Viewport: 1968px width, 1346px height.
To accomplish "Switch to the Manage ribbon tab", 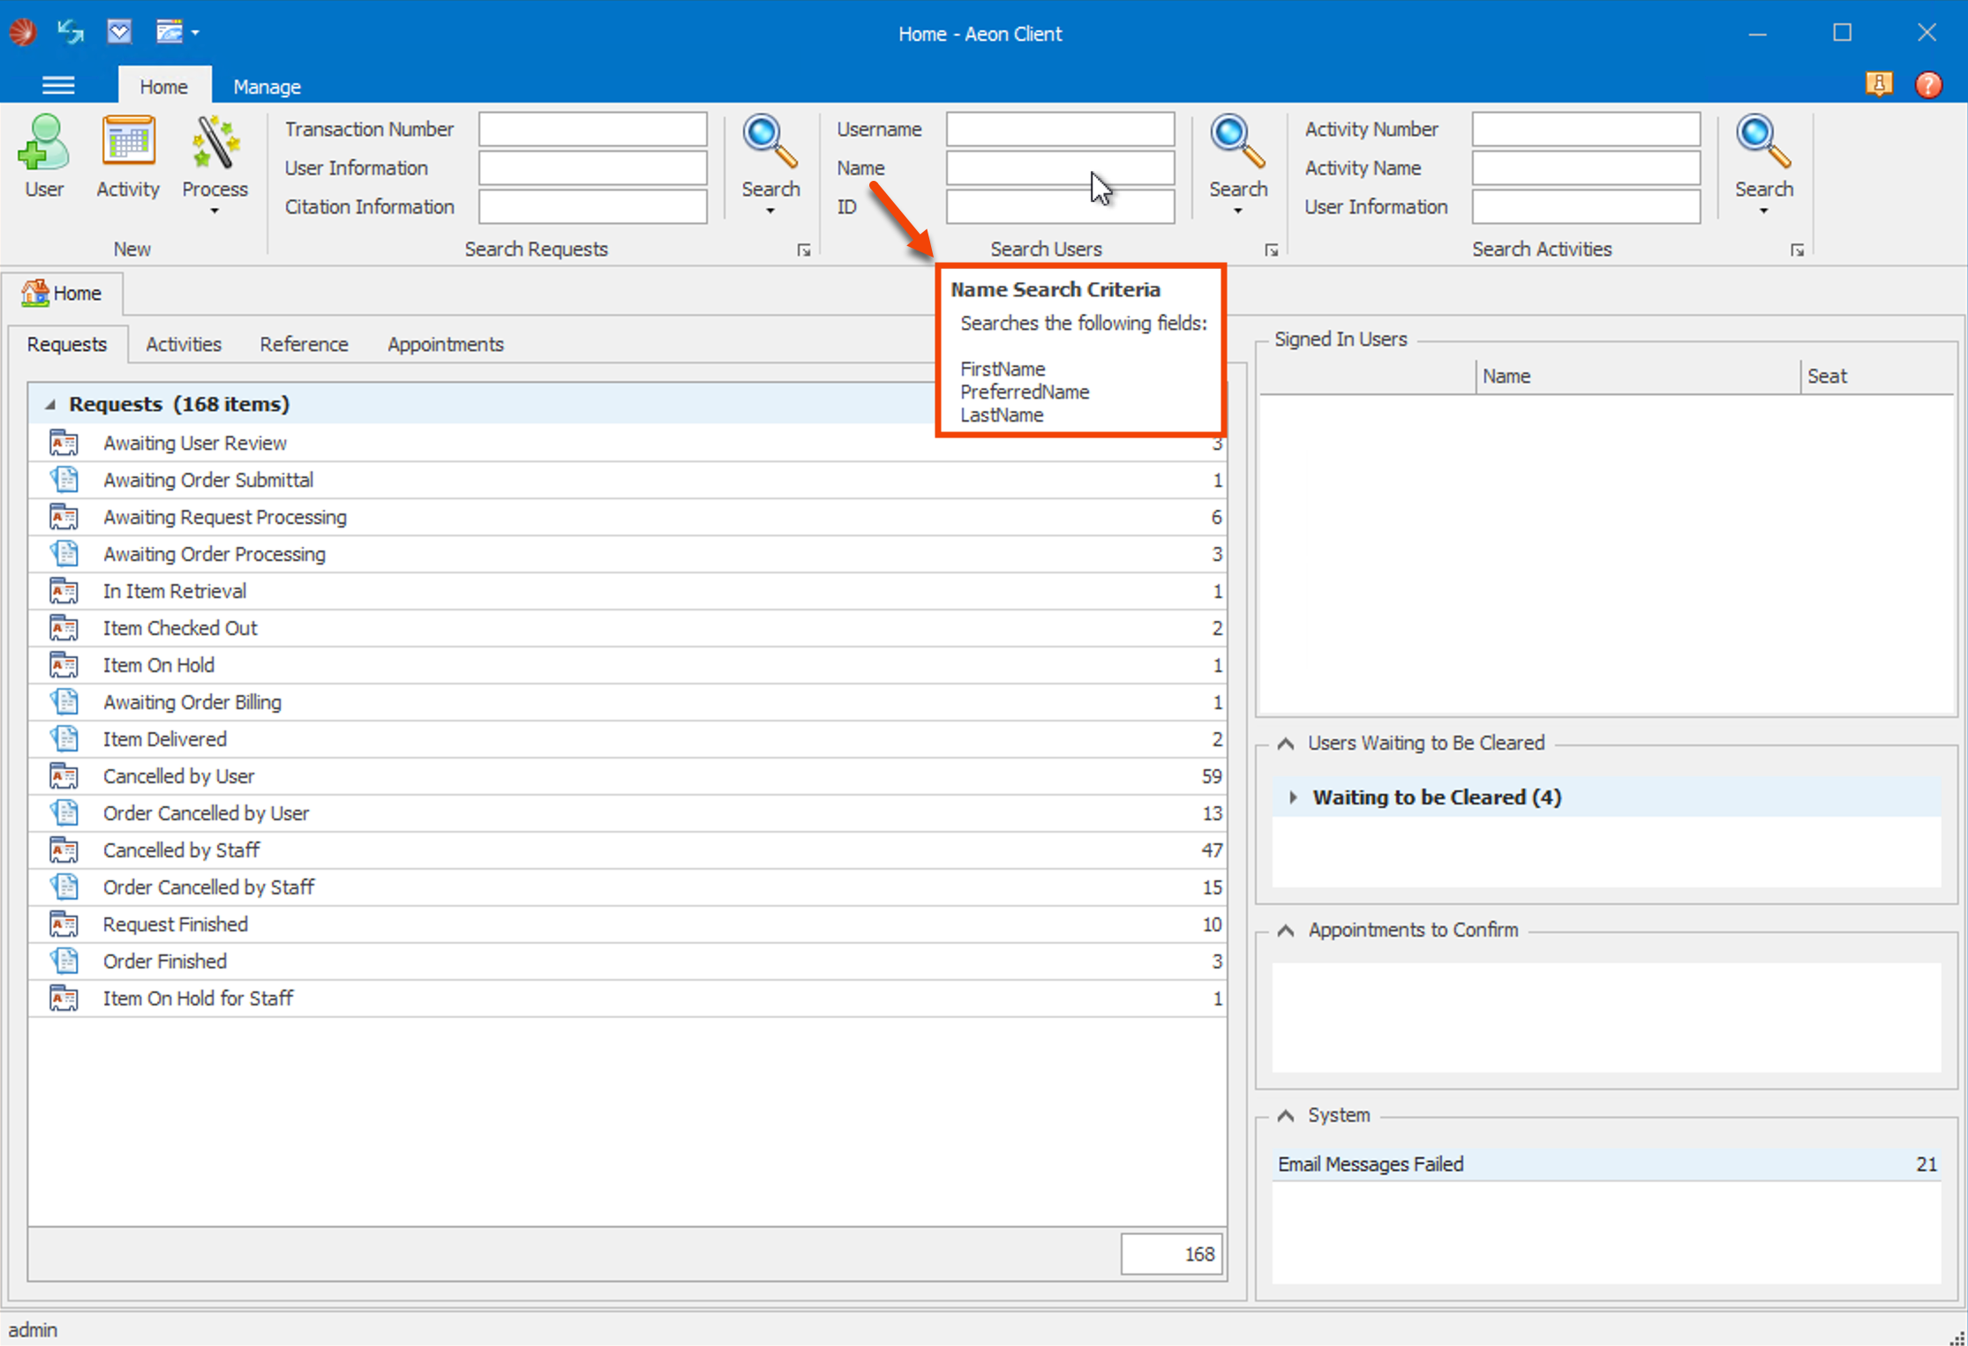I will point(267,86).
